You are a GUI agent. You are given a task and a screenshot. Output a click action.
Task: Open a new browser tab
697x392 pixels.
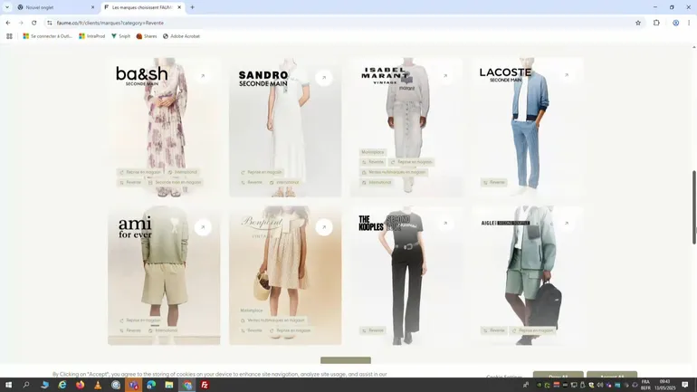coord(192,7)
